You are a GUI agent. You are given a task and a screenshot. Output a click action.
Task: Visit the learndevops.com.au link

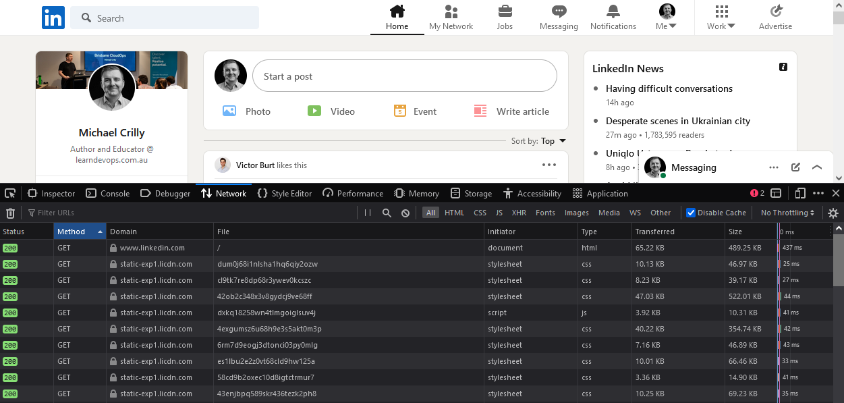pos(111,159)
